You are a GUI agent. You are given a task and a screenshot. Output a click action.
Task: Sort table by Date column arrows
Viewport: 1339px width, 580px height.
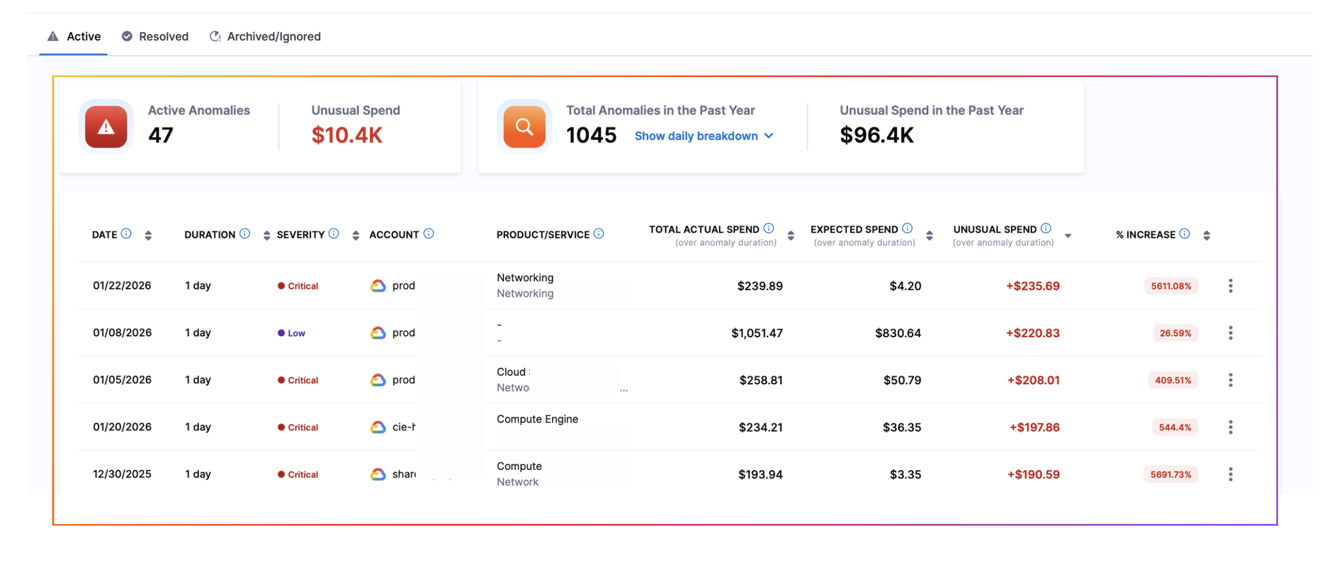(x=148, y=236)
